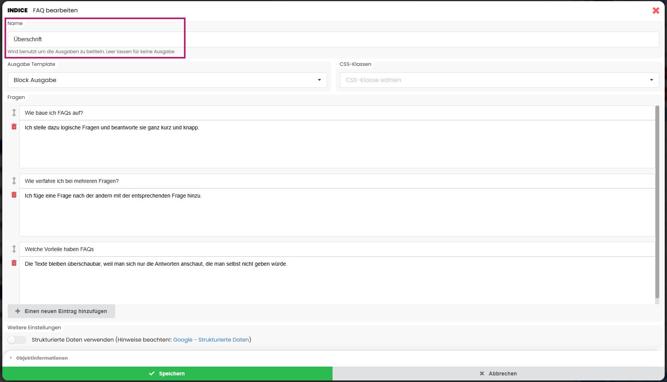Click drag handle for 'Wie baue ich FAQs auf?'

point(14,112)
